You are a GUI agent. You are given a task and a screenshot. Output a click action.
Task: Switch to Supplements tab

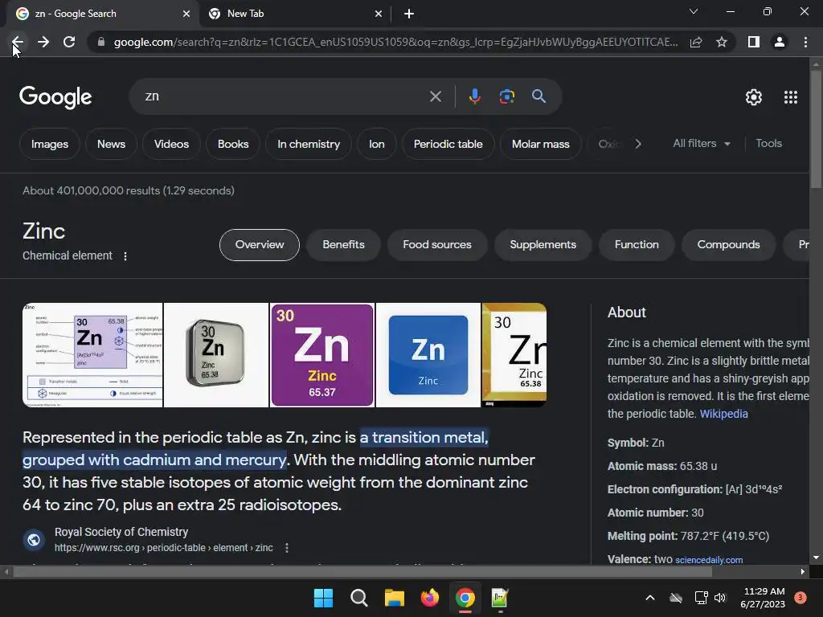[x=543, y=245]
